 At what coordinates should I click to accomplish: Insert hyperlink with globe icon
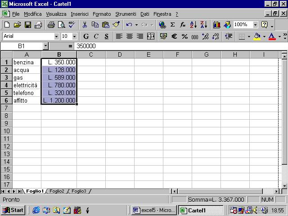pyautogui.click(x=162, y=25)
